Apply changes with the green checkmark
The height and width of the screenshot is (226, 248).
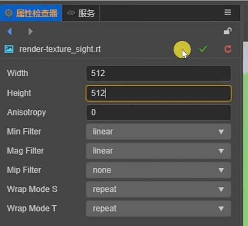(203, 49)
